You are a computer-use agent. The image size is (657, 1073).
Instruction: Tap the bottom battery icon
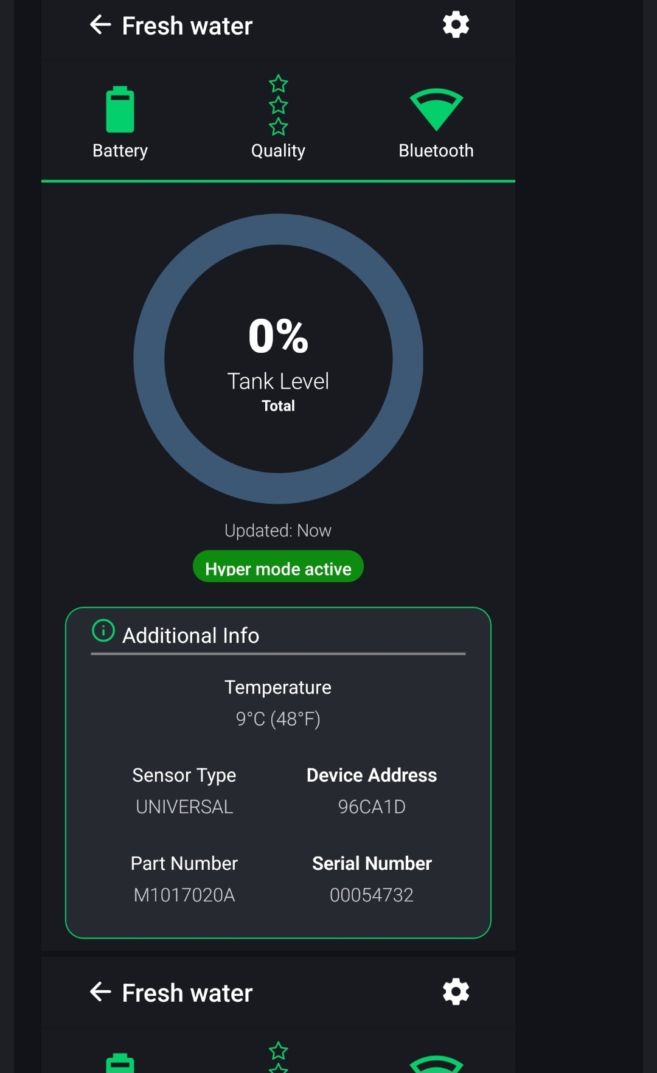[120, 1063]
